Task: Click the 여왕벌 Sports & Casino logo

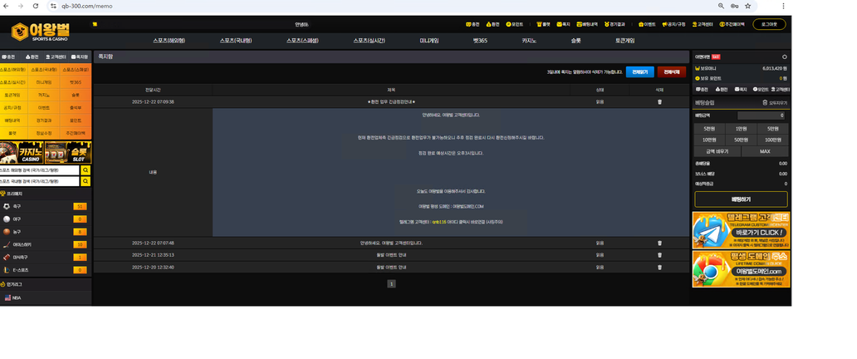Action: (41, 32)
